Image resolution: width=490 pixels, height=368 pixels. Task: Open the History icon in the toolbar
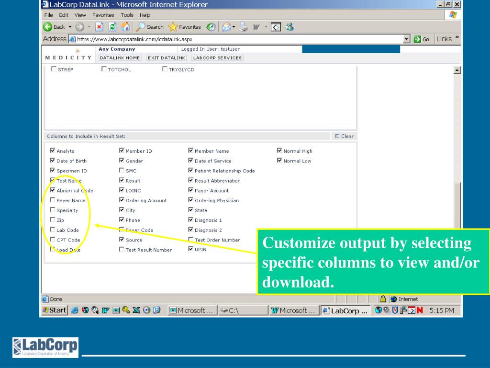click(211, 27)
